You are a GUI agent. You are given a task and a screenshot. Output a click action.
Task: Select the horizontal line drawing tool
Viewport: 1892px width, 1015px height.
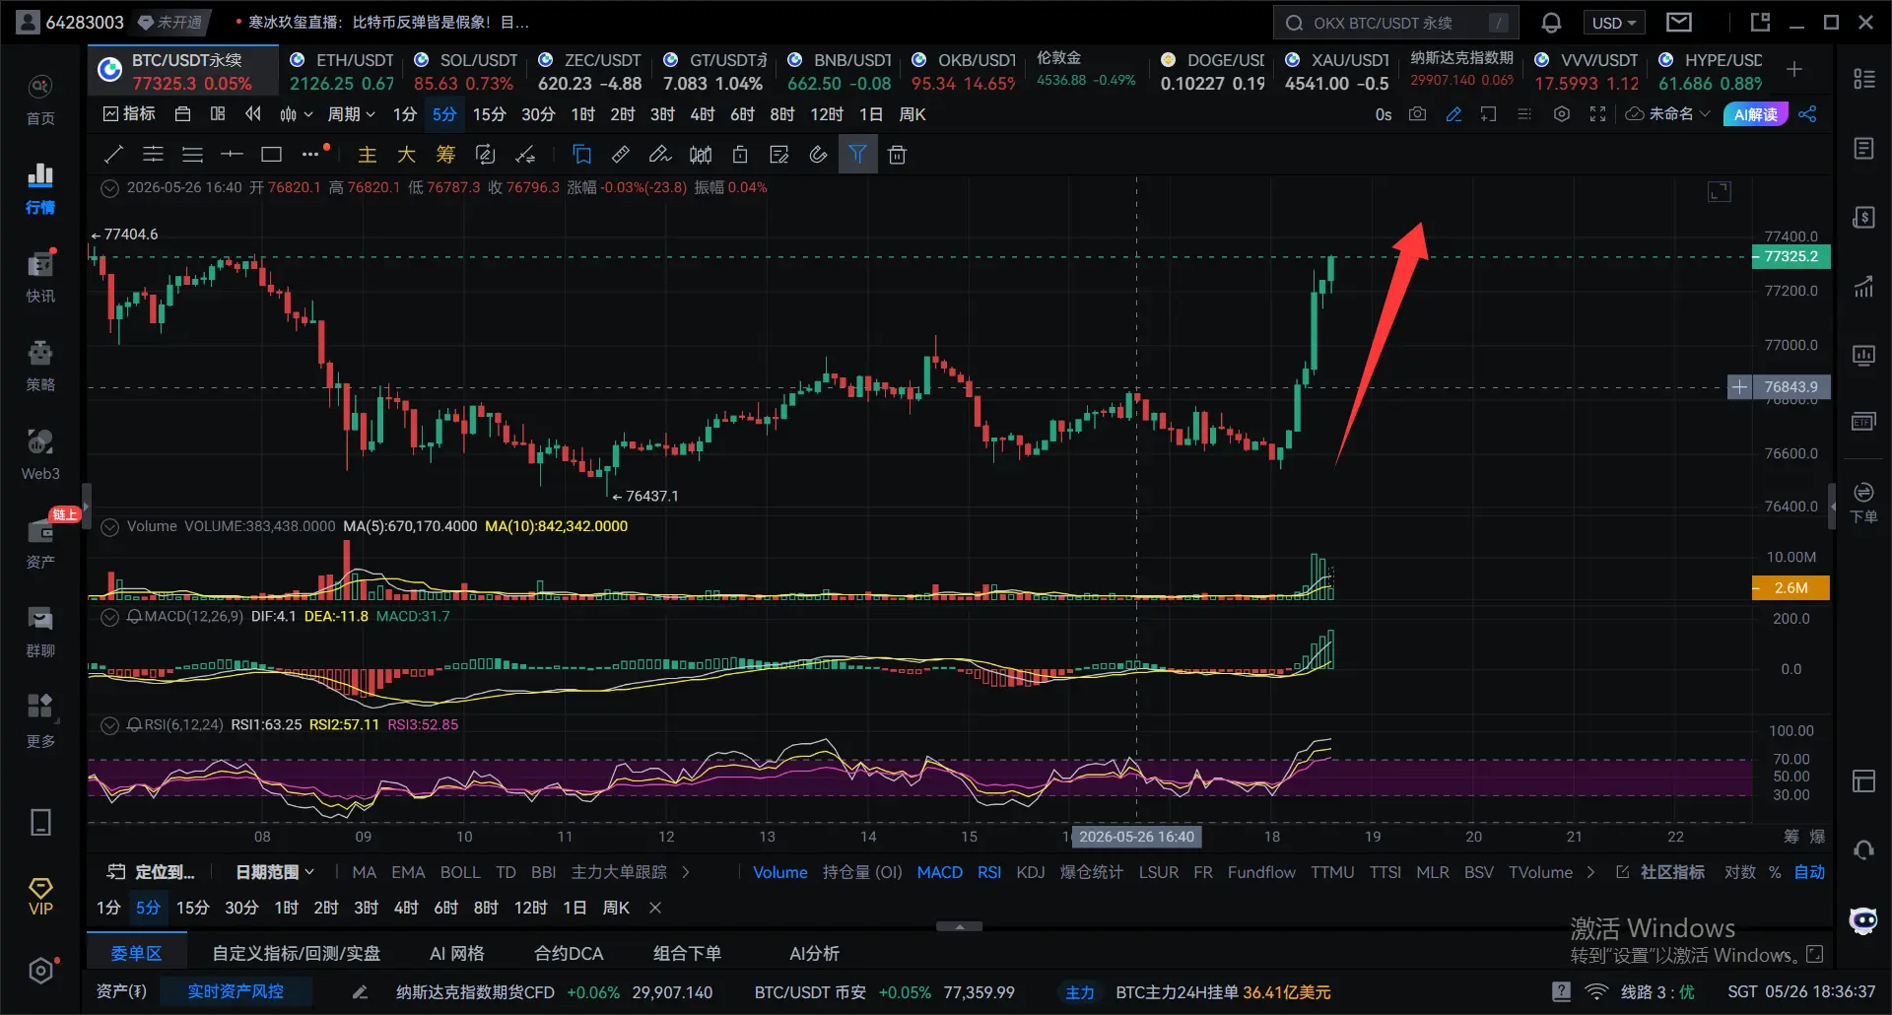click(x=232, y=154)
